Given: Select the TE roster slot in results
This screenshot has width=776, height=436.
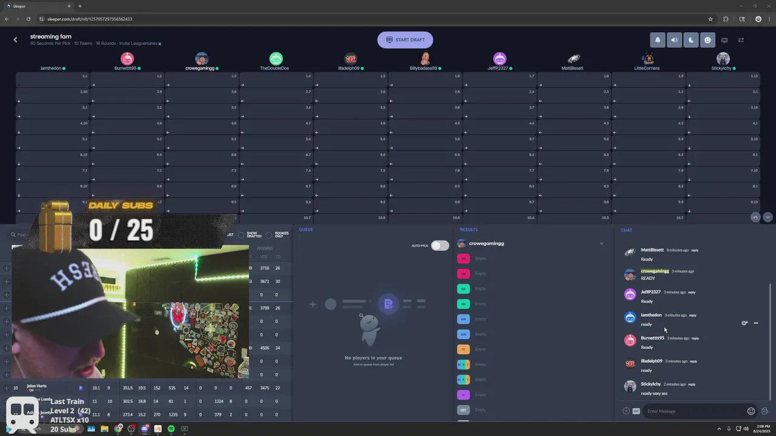Looking at the screenshot, I should (x=463, y=349).
